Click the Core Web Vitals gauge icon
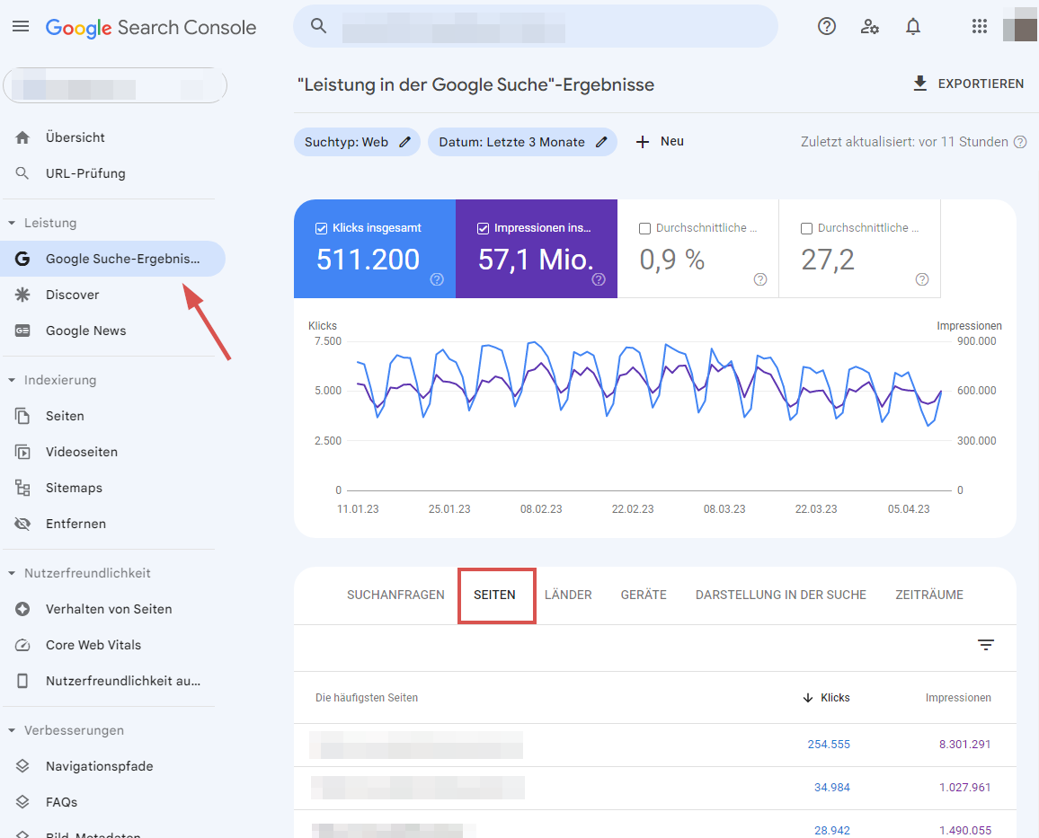 (x=22, y=645)
